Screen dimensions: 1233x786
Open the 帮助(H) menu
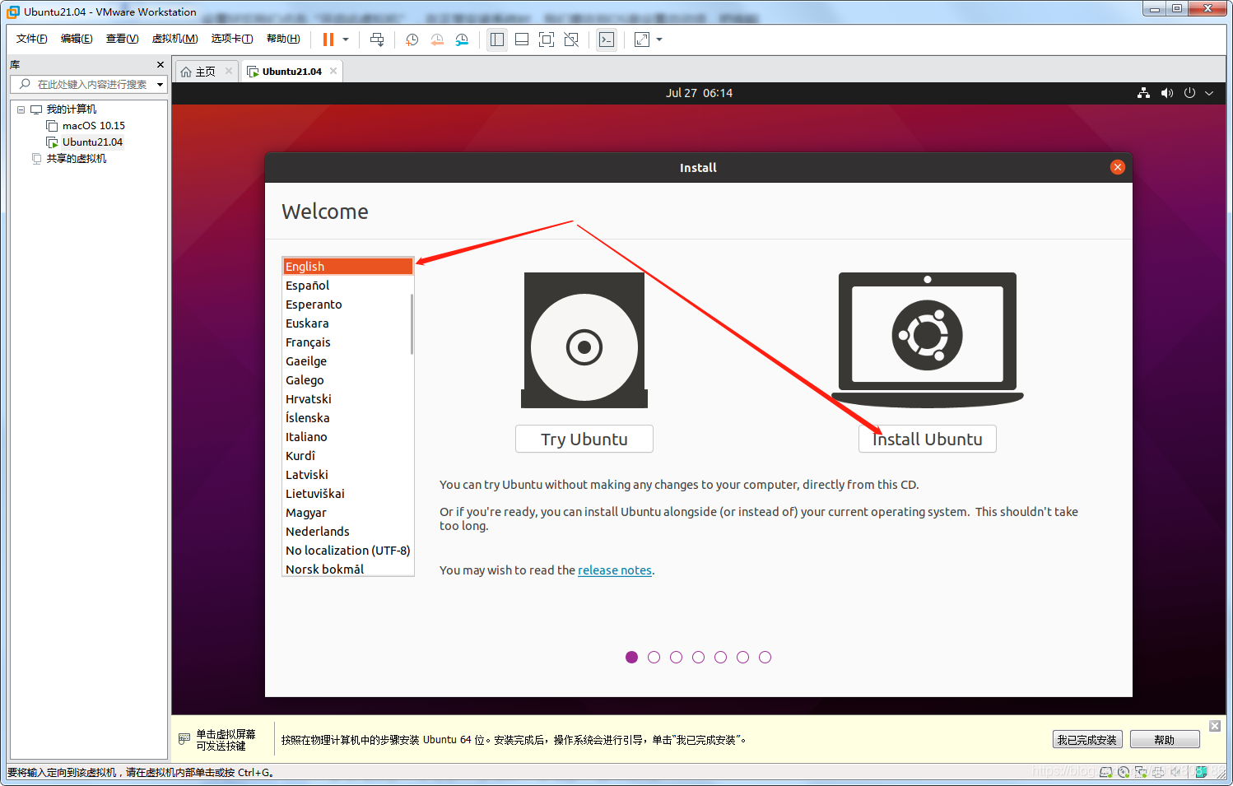coord(283,39)
